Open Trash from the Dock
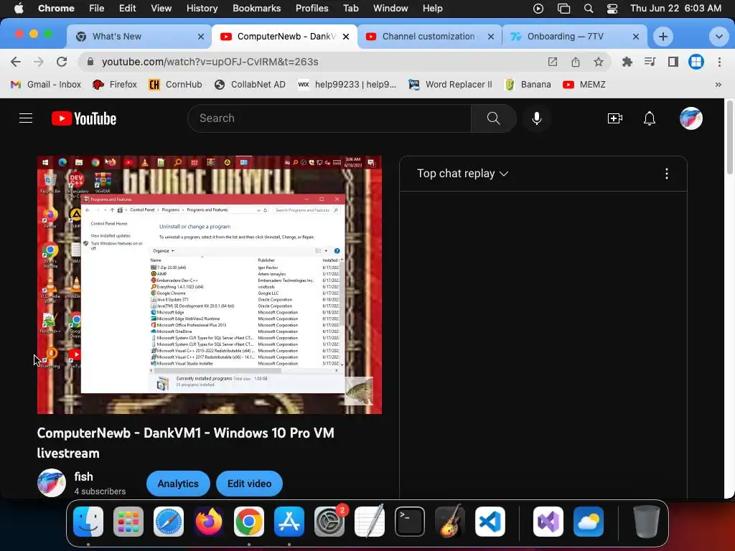The height and width of the screenshot is (551, 735). 647,522
